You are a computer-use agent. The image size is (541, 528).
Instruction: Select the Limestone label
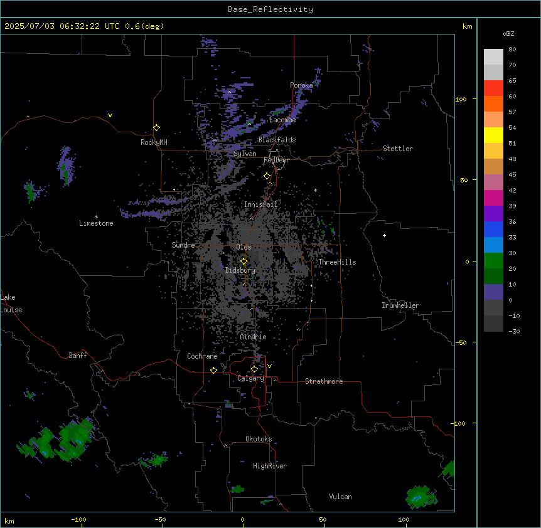pos(96,223)
